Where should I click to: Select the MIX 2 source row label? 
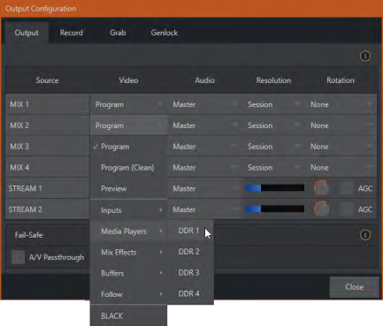tap(48, 125)
